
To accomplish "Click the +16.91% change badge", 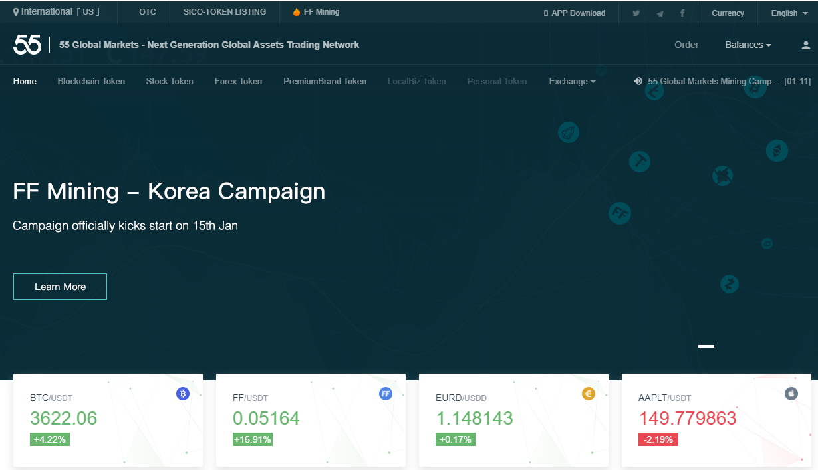I will (254, 439).
